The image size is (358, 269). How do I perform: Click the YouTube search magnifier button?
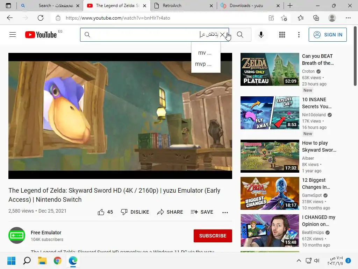point(240,35)
